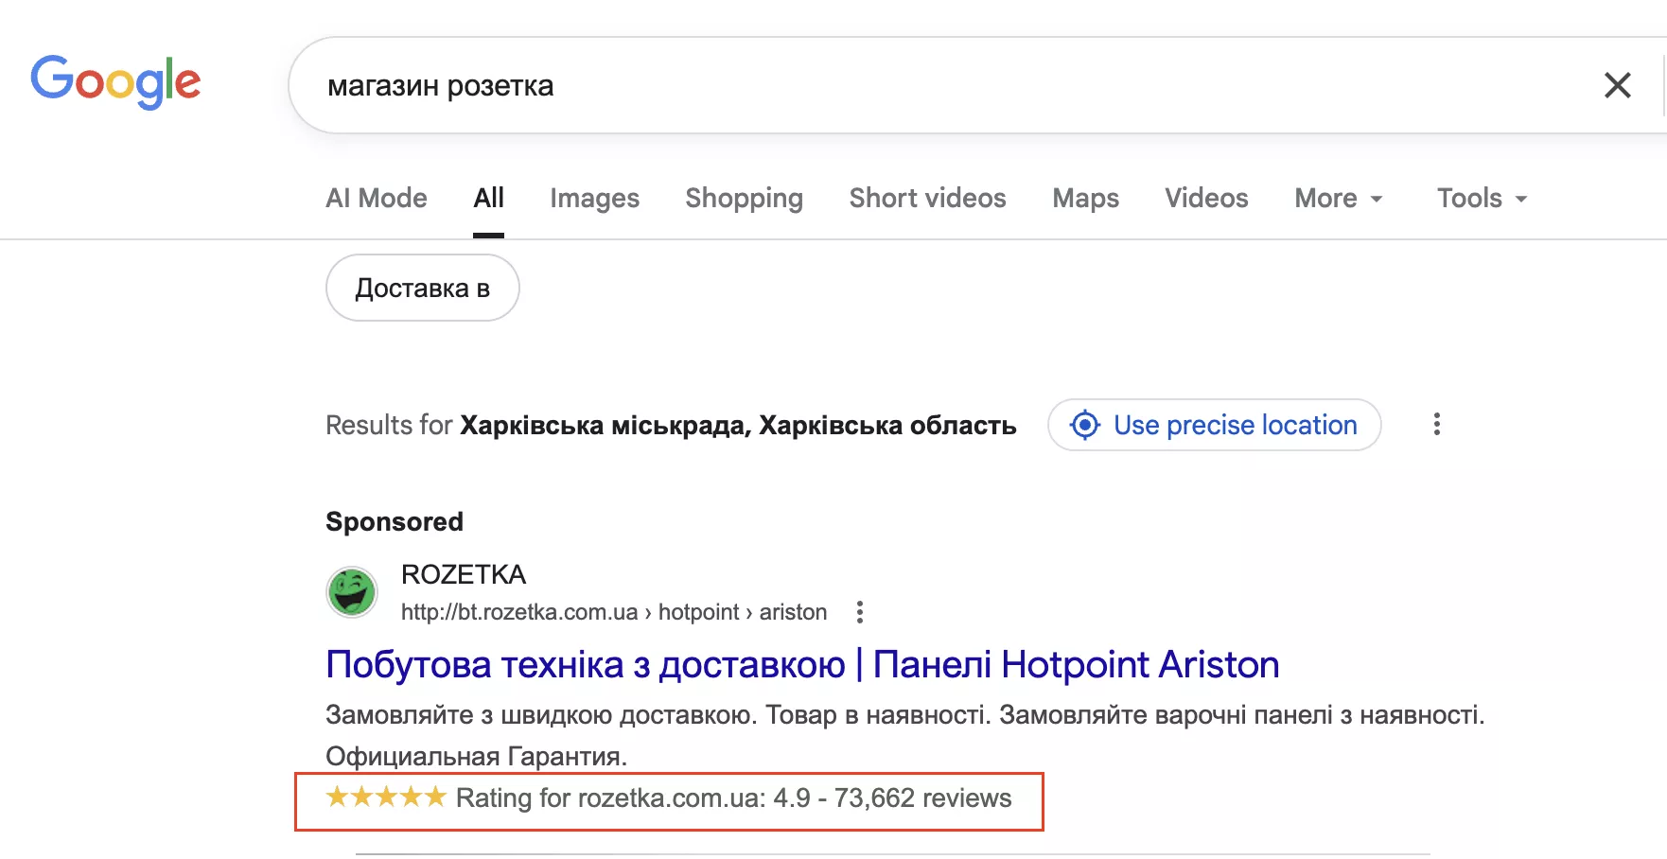Switch to the Images tab
This screenshot has width=1667, height=859.
(594, 199)
